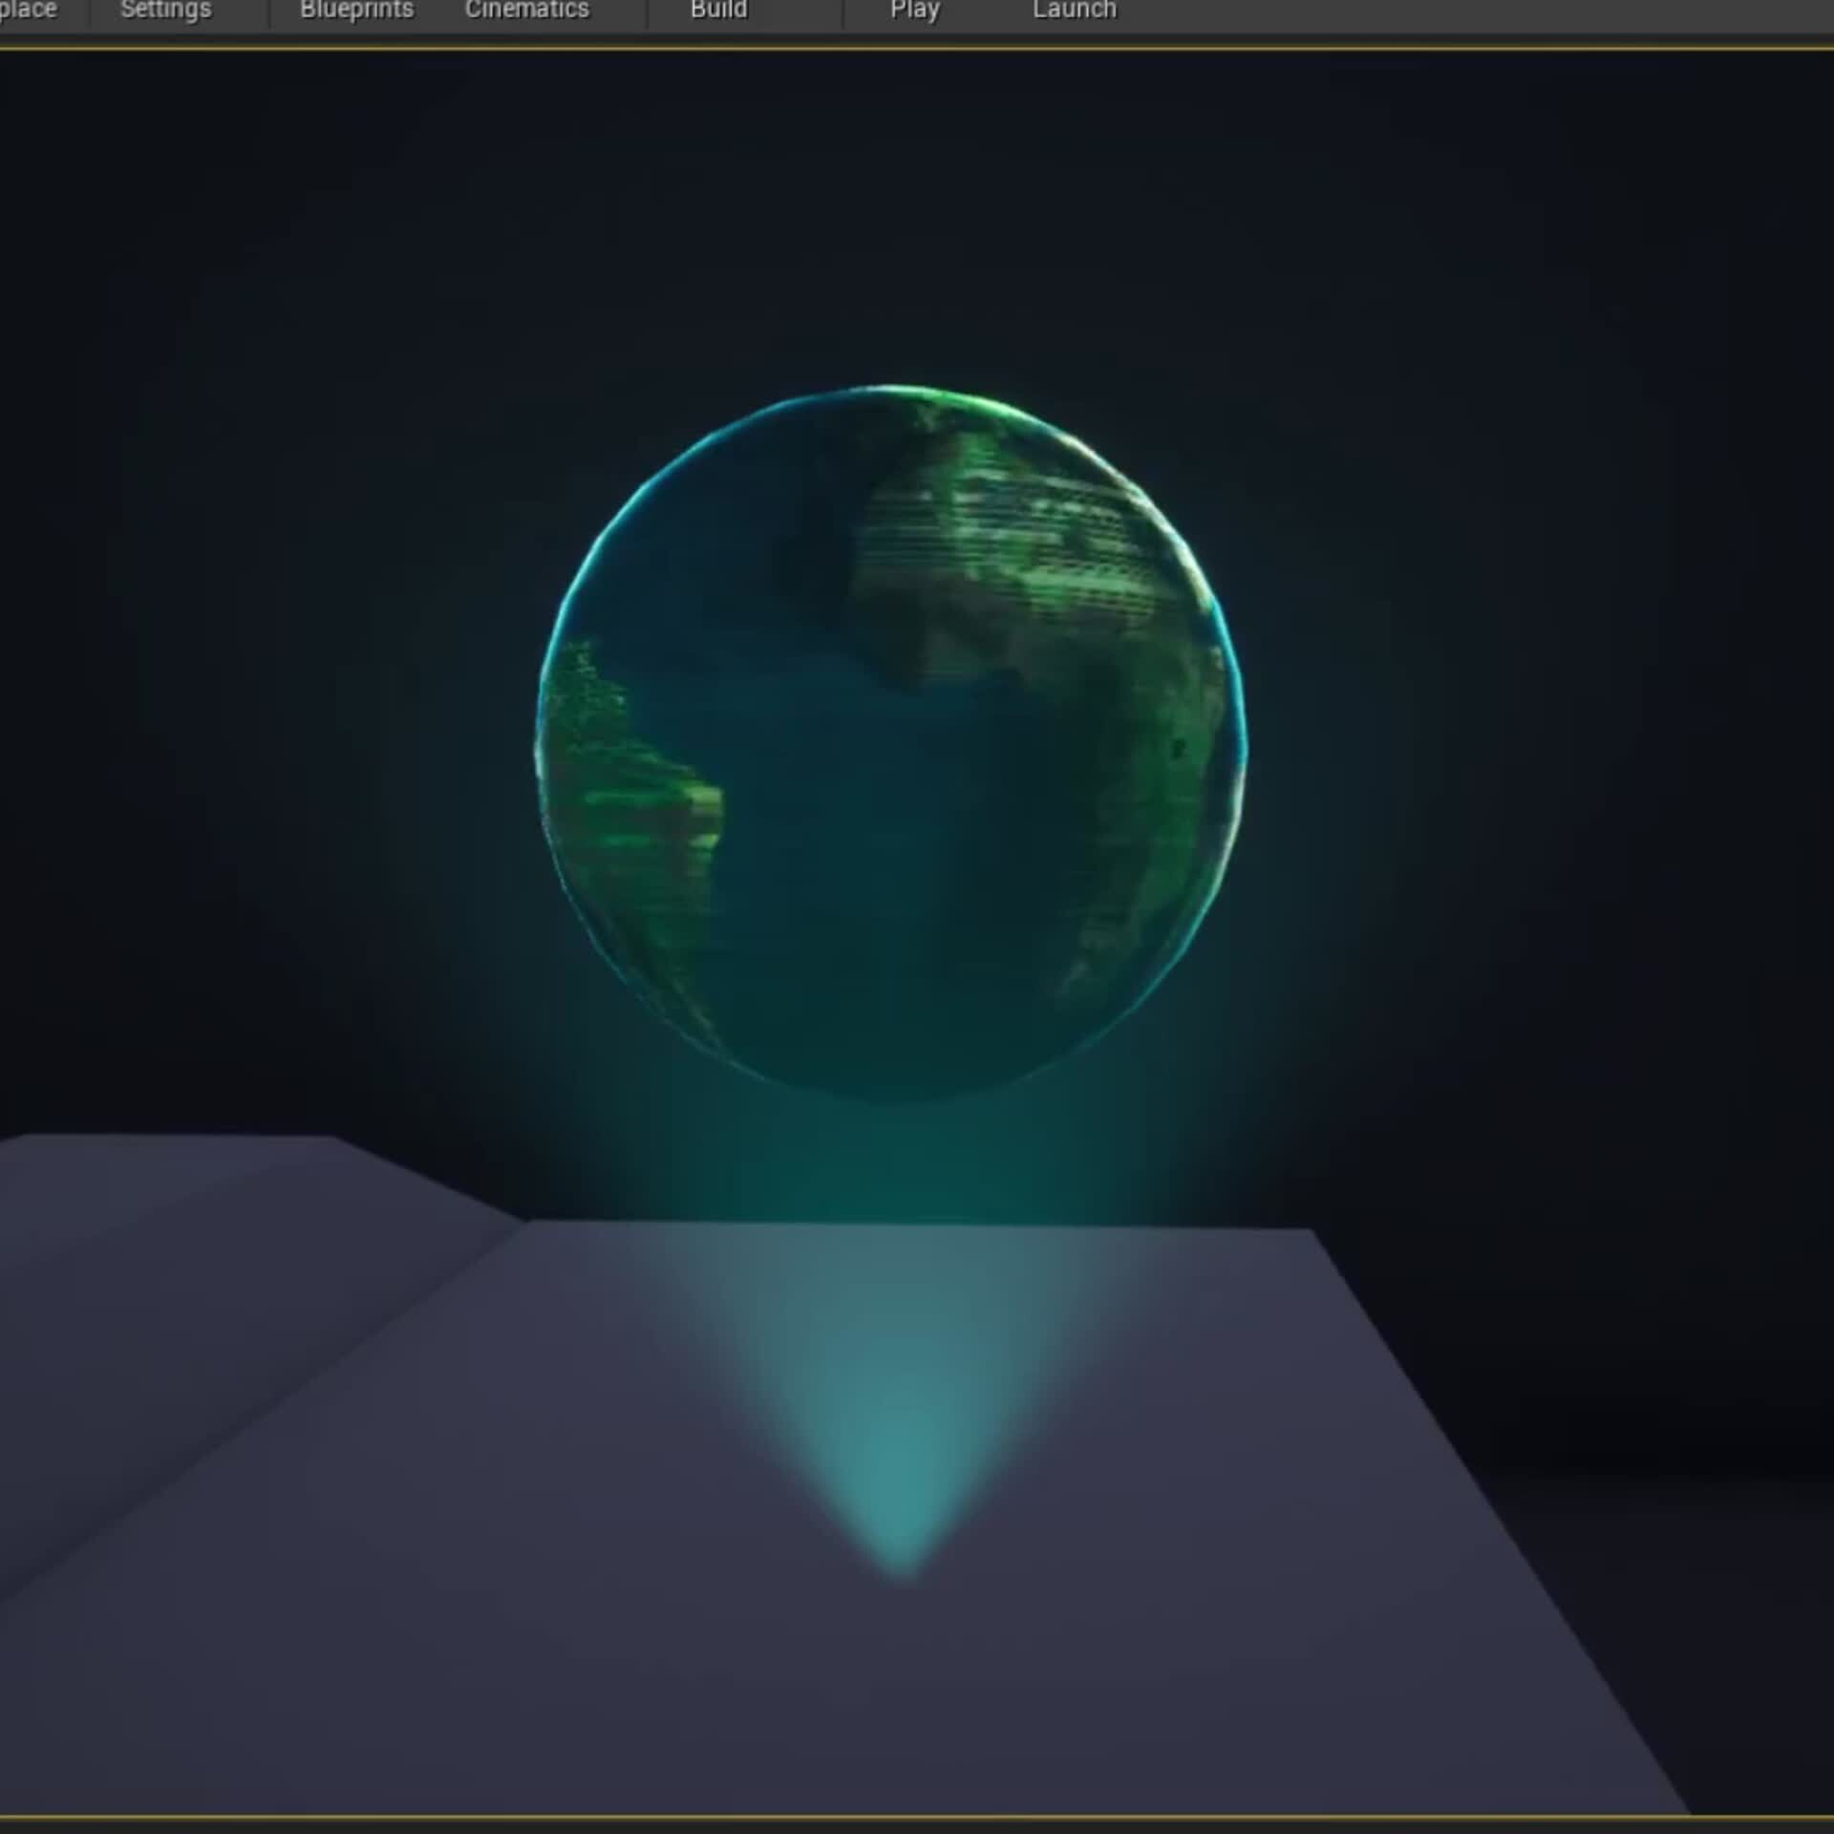The height and width of the screenshot is (1834, 1834).
Task: Click the Cinematics toolbar button
Action: coord(526,10)
